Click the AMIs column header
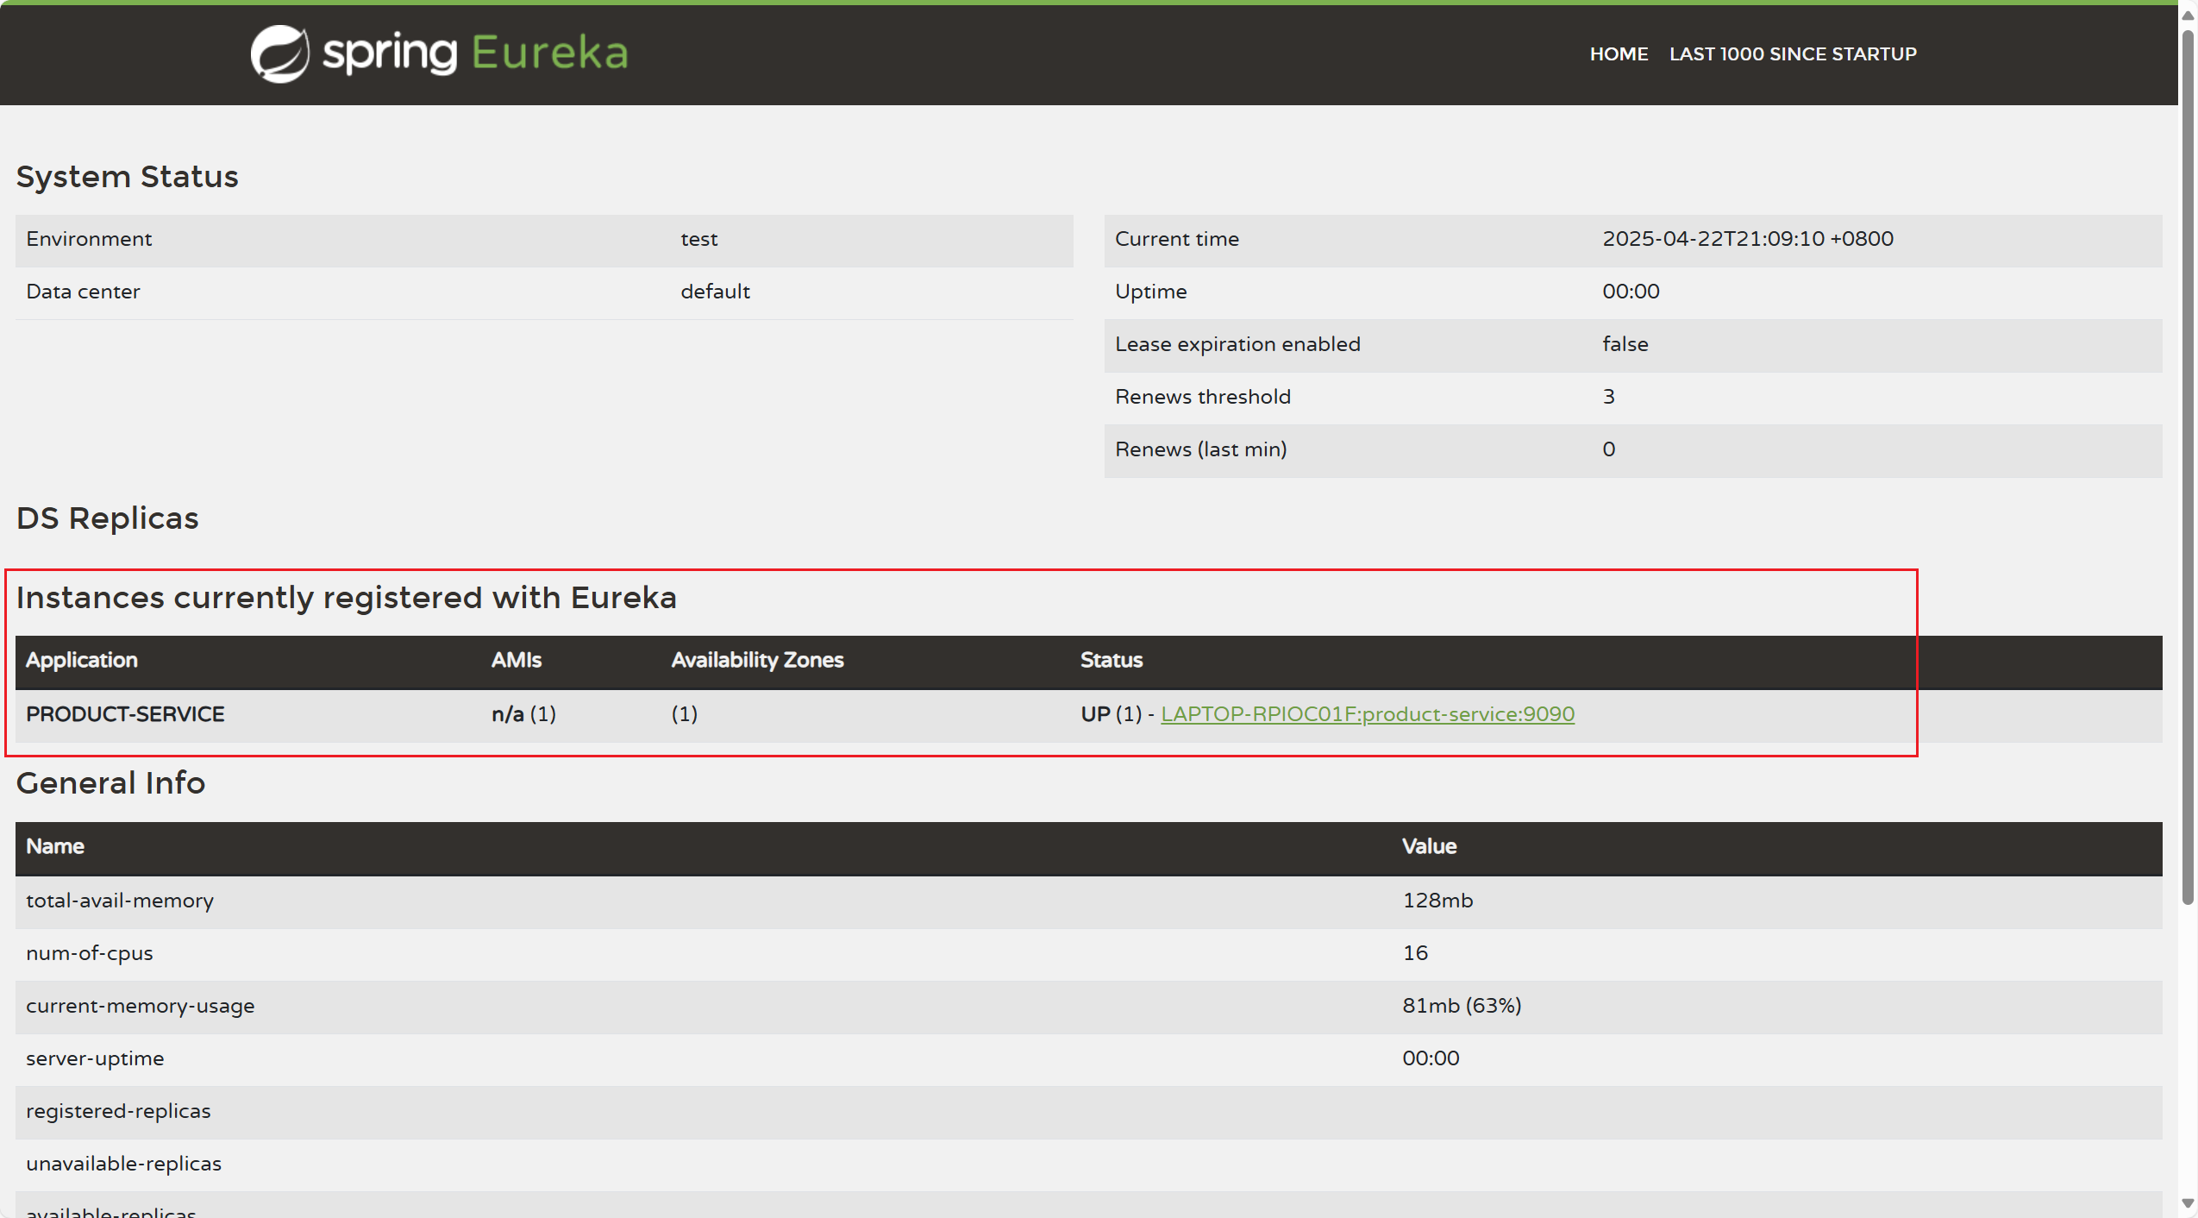Image resolution: width=2198 pixels, height=1218 pixels. point(516,660)
